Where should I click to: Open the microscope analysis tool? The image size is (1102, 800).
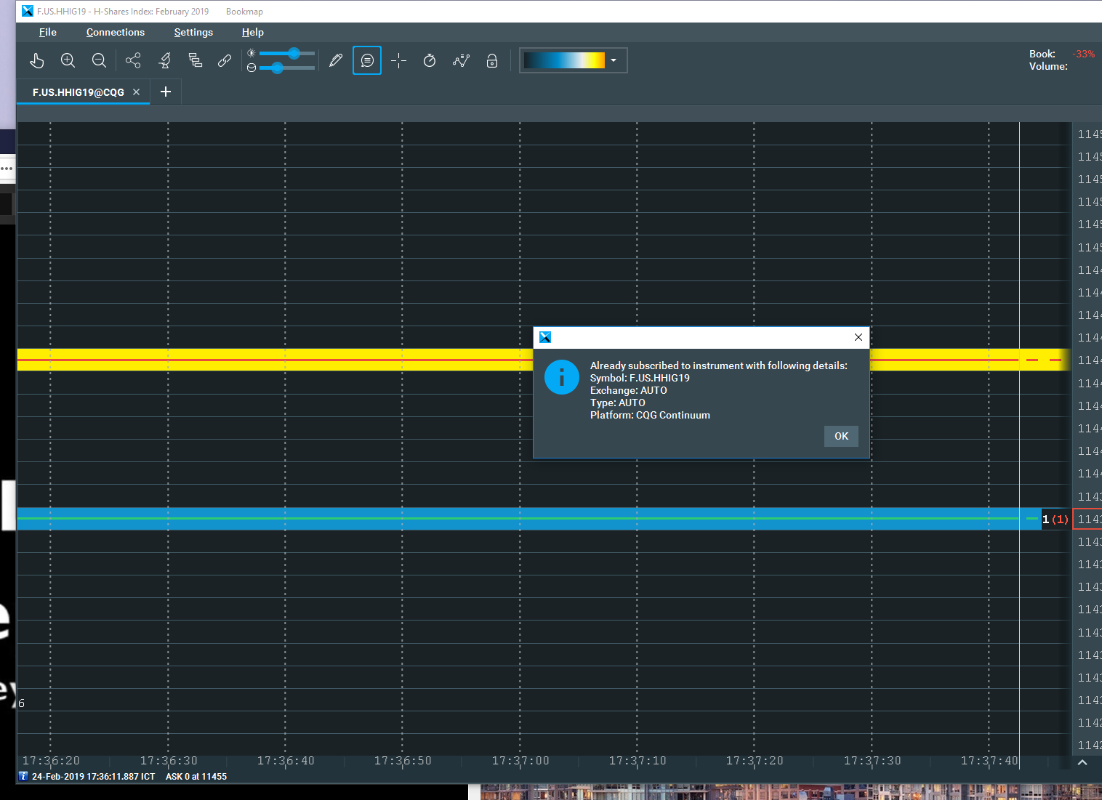(165, 60)
